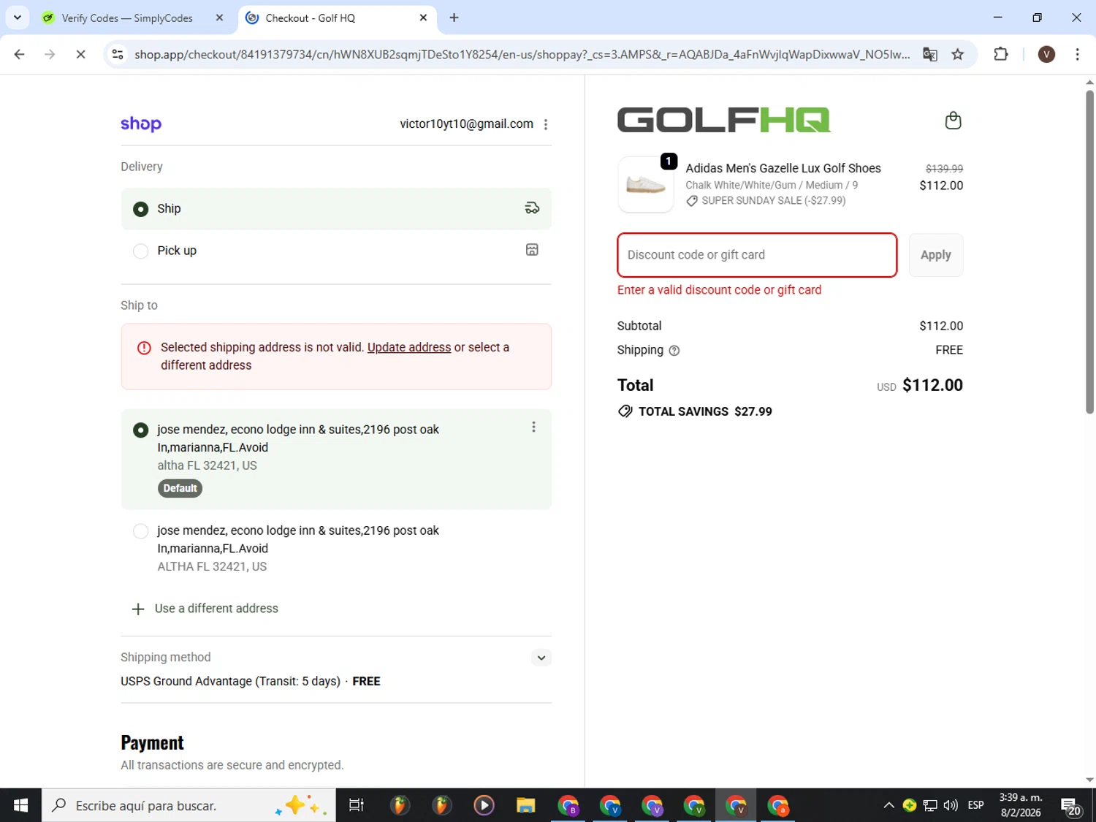The width and height of the screenshot is (1096, 822).
Task: View site information icon in address bar
Action: click(x=118, y=54)
